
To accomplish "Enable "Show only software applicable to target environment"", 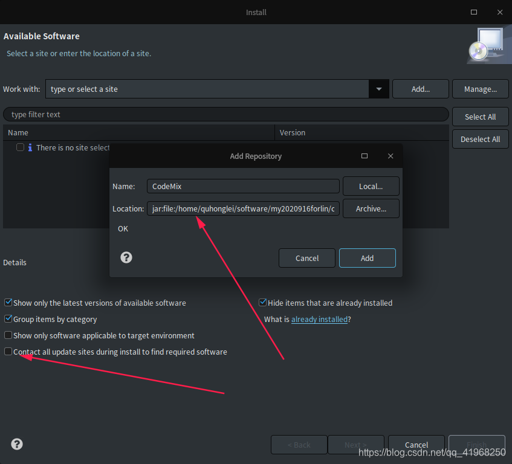I will (x=8, y=335).
